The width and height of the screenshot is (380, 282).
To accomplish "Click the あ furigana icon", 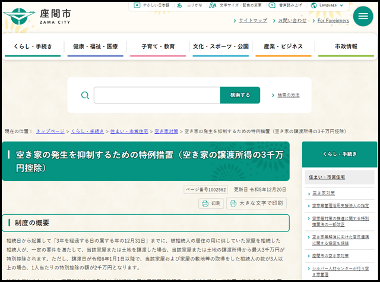I will (x=179, y=5).
